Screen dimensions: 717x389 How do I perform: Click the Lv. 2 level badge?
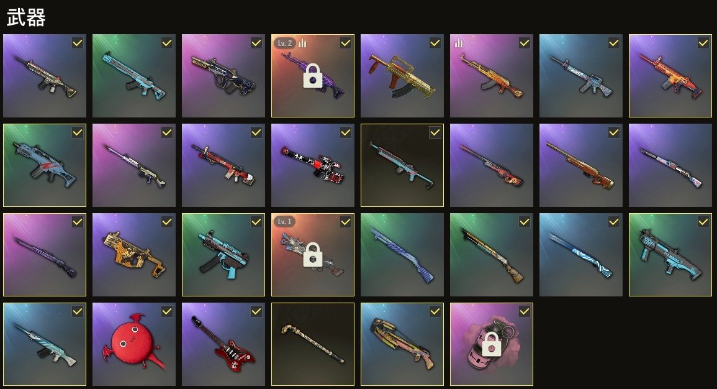pyautogui.click(x=285, y=43)
